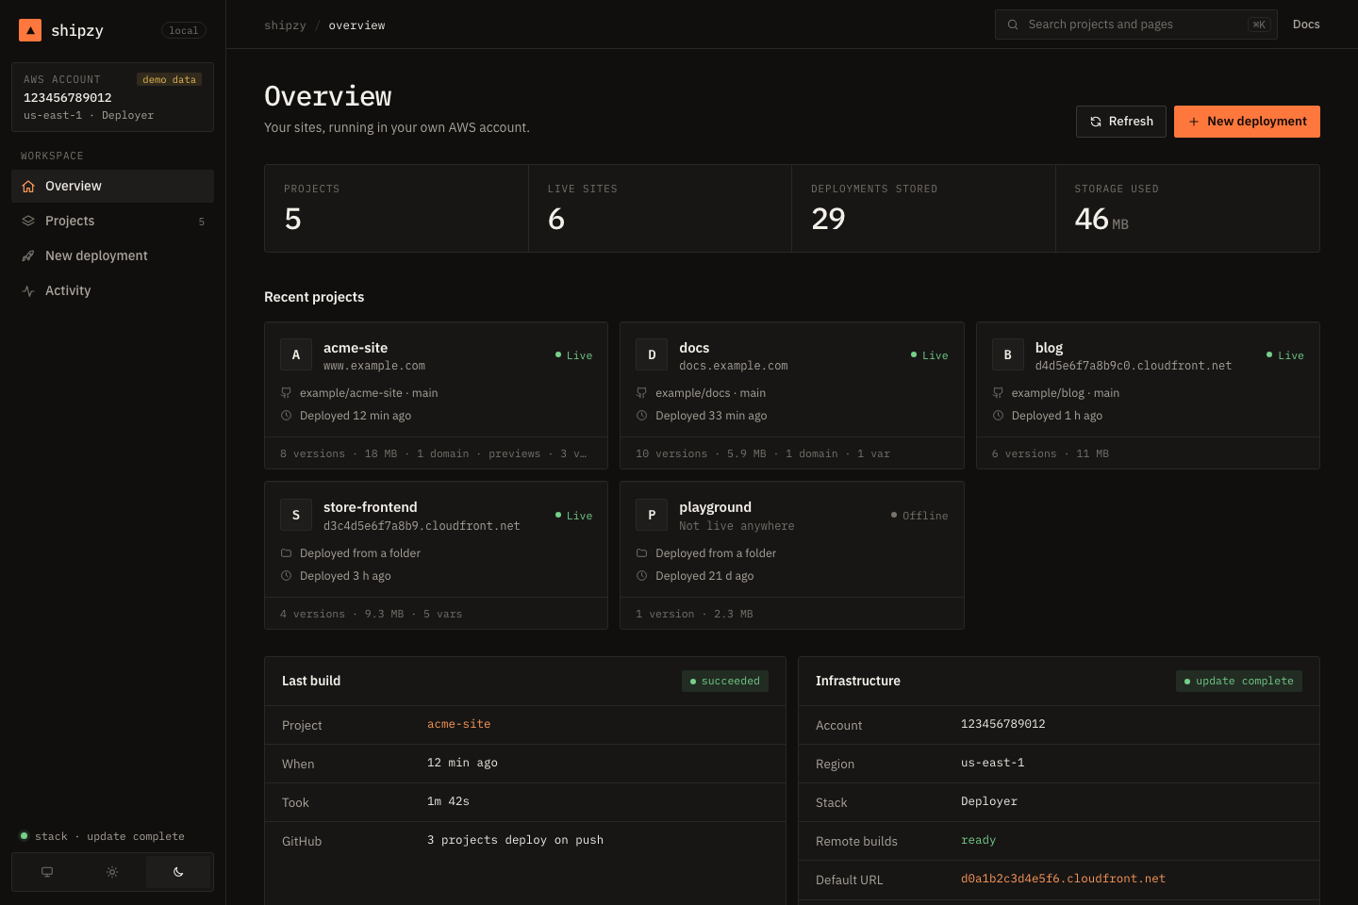1358x905 pixels.
Task: Click the store-frontend 'S' avatar tile
Action: click(x=296, y=515)
